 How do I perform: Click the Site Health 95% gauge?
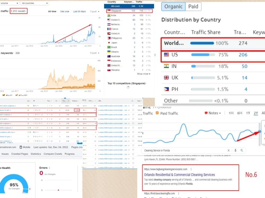point(14,184)
